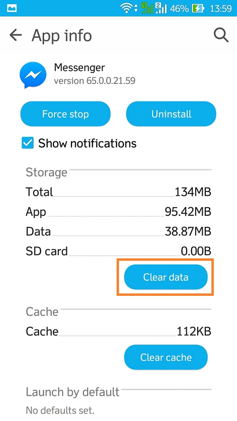Tap the back arrow icon

pos(16,35)
